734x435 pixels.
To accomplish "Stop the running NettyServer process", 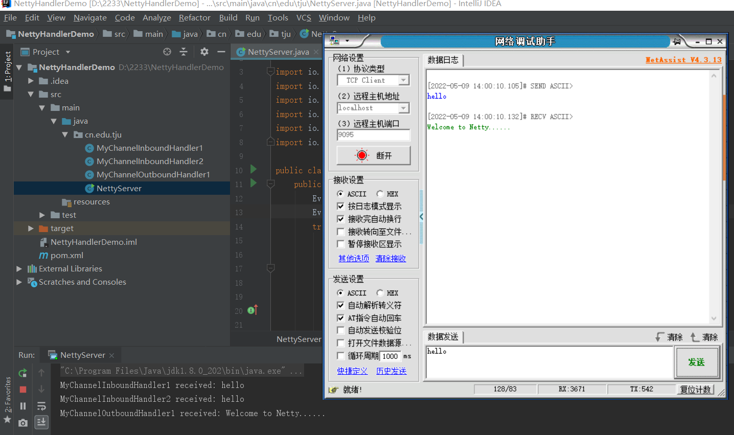I will (22, 390).
